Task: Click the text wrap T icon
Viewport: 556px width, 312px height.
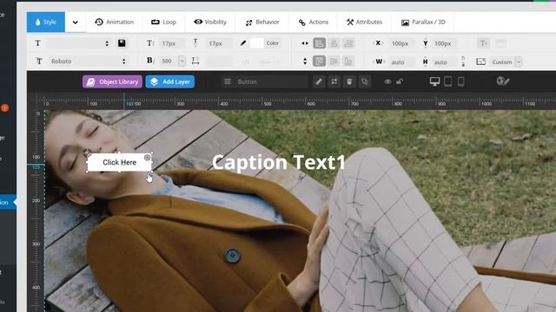Action: [483, 43]
